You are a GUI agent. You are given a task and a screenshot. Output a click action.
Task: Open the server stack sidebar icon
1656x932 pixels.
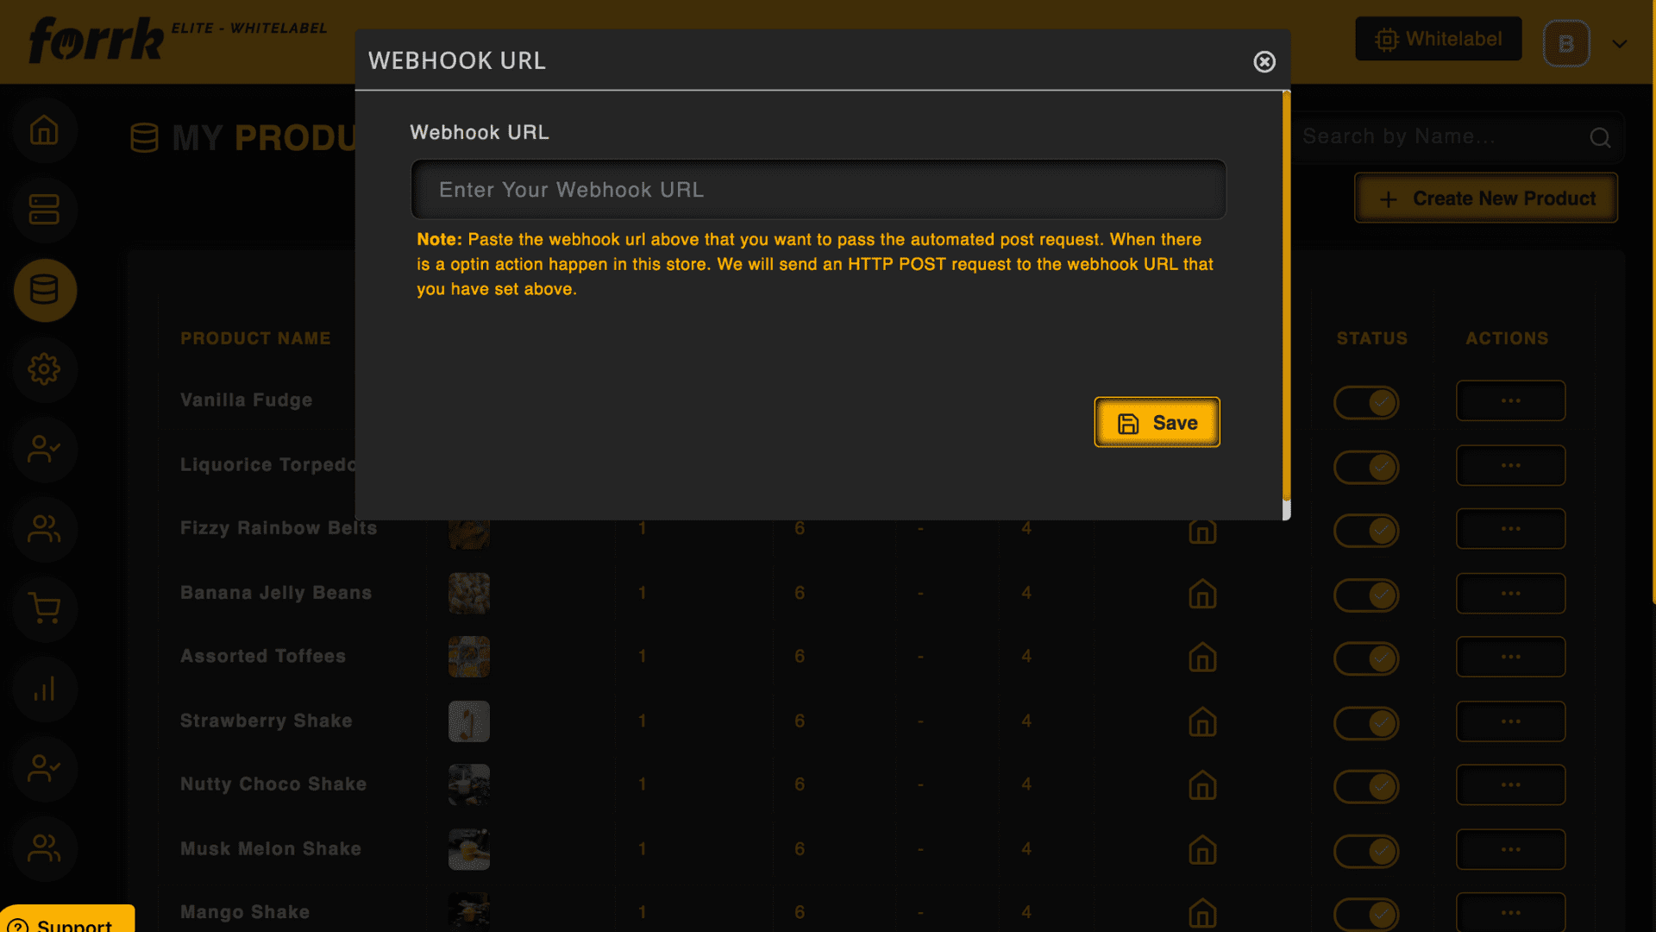click(x=44, y=210)
